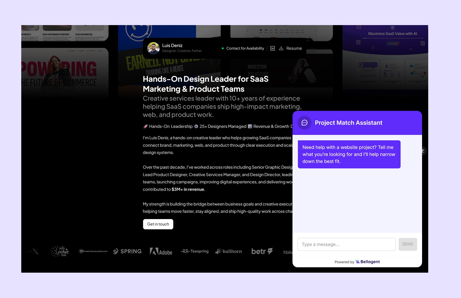Click Luis Deniz profile avatar
The width and height of the screenshot is (461, 298).
point(153,48)
